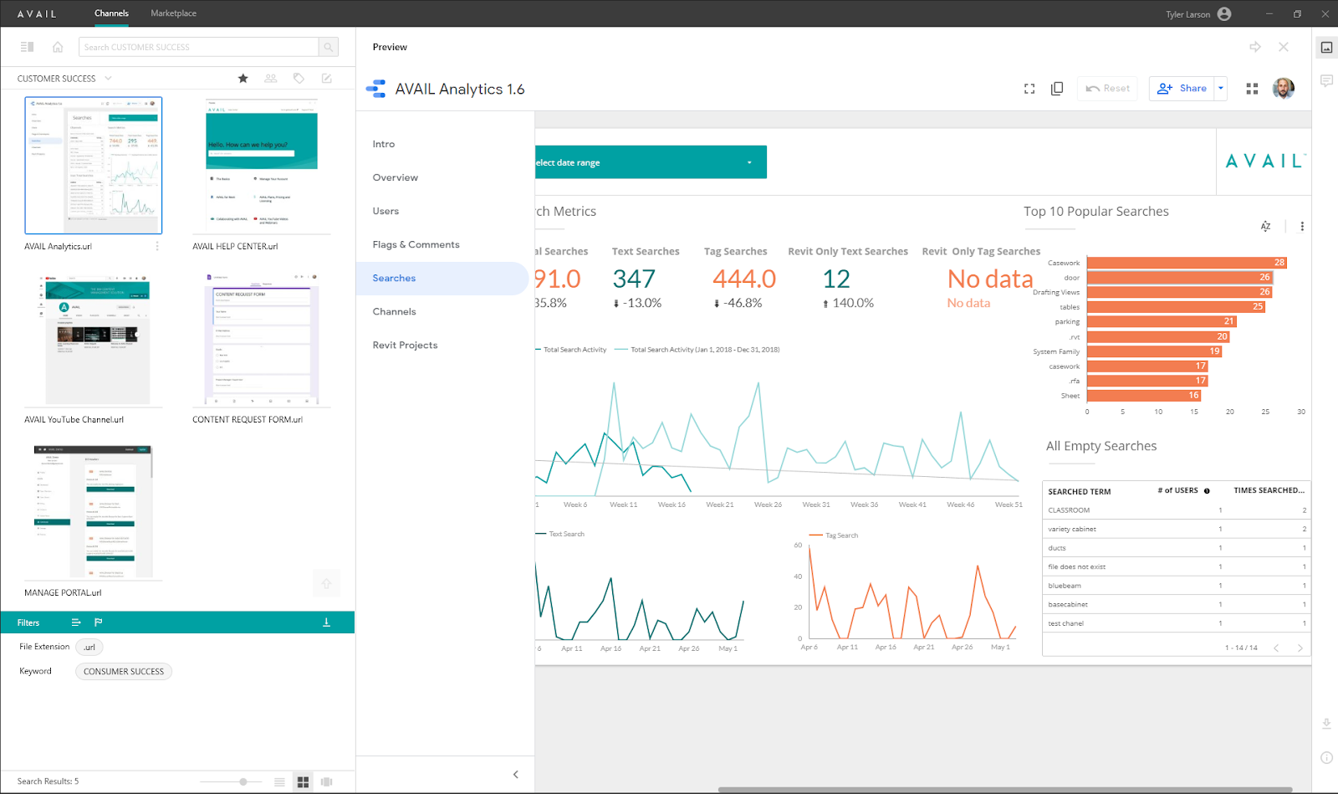Select the AVAIL YouTube Channel.url thumbnail

(94, 339)
